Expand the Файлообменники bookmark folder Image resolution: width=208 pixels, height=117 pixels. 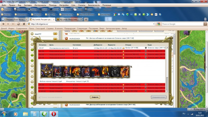86,15
